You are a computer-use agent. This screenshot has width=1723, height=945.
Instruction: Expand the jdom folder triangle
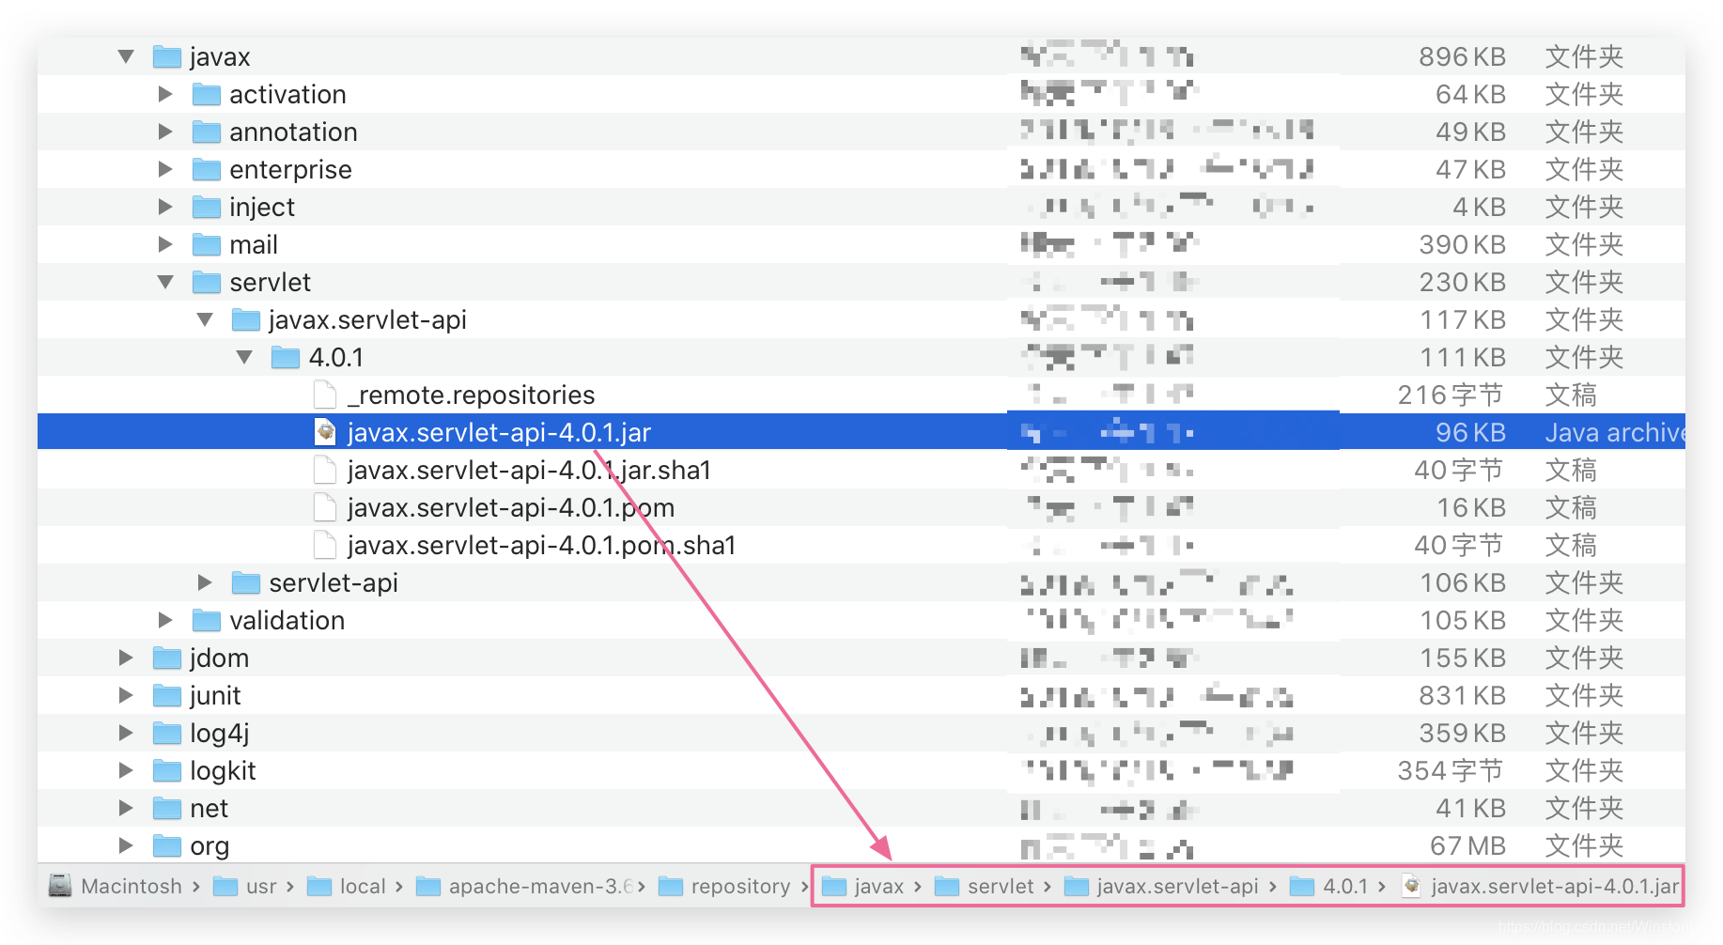(126, 658)
